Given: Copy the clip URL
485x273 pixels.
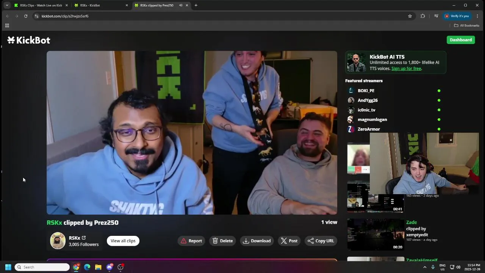Looking at the screenshot, I should (x=321, y=241).
